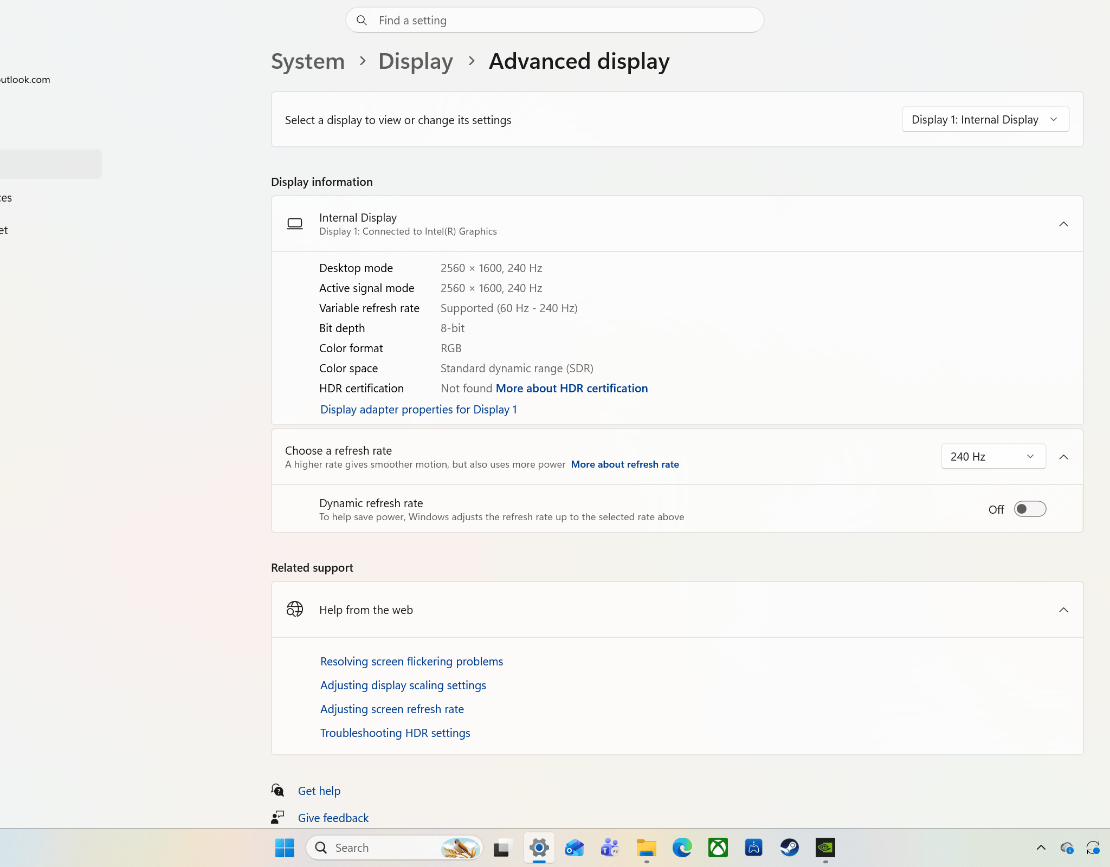The height and width of the screenshot is (867, 1110).
Task: Open the Display 1: Internal Display dropdown
Action: point(985,119)
